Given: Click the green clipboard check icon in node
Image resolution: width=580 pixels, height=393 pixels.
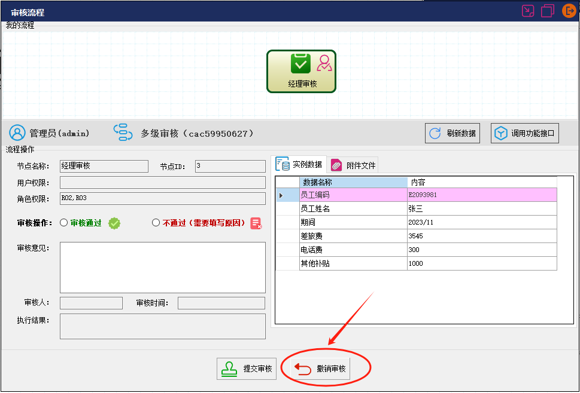Looking at the screenshot, I should [300, 63].
